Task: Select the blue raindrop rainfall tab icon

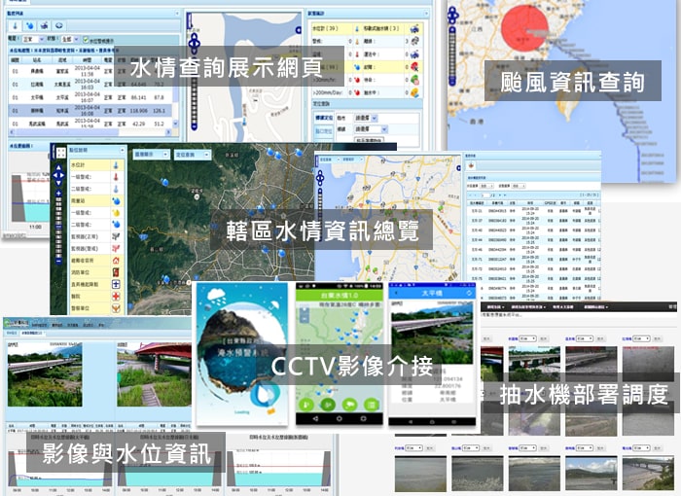Action: coord(29,25)
